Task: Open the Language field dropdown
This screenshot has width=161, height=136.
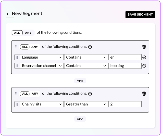Action: (x=42, y=58)
